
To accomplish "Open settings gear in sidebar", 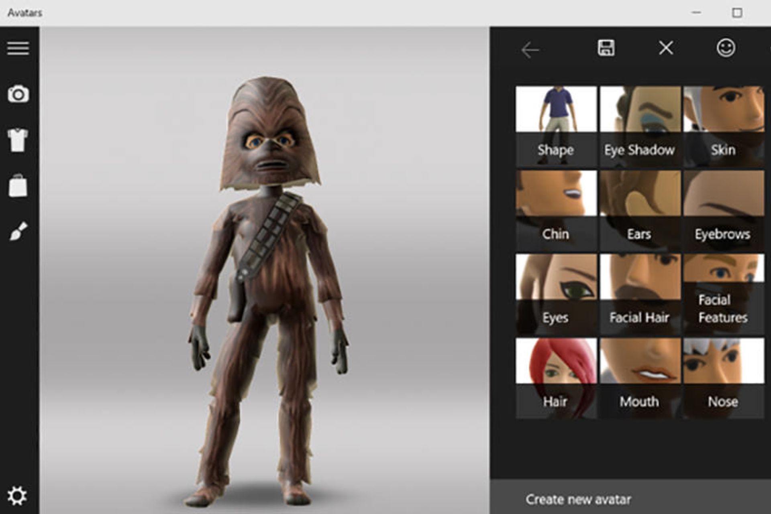I will tap(17, 496).
